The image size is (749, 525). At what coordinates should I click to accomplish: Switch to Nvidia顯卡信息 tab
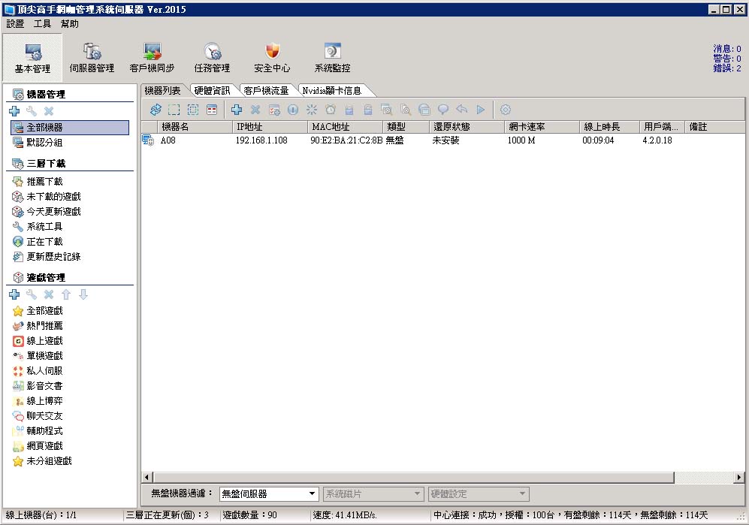pos(331,91)
